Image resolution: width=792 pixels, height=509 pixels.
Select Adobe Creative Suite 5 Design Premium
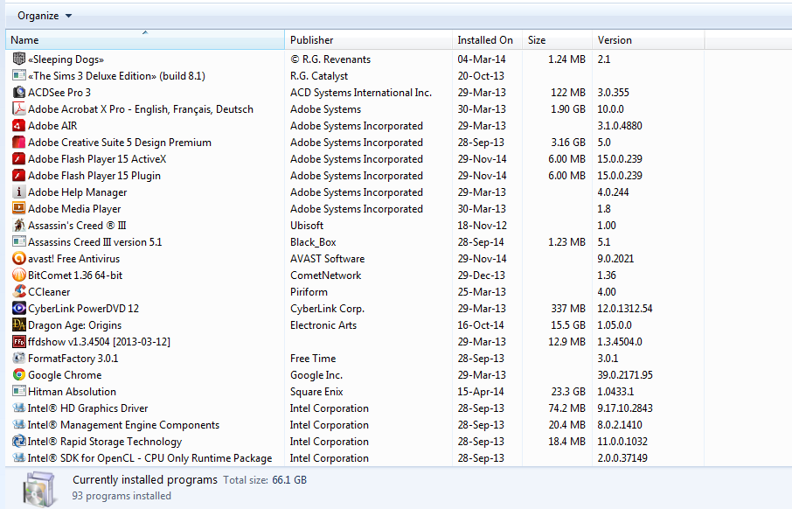119,143
